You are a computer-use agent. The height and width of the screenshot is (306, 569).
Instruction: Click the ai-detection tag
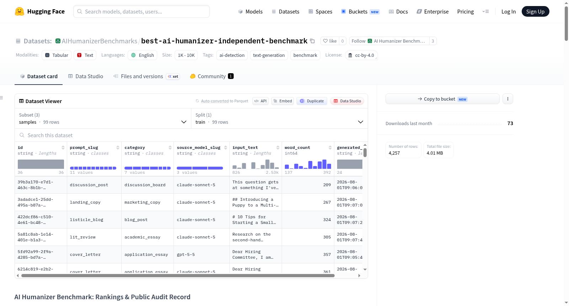point(232,55)
